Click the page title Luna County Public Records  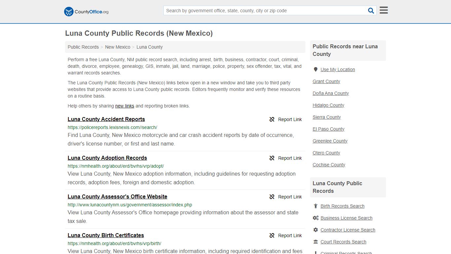(x=139, y=33)
